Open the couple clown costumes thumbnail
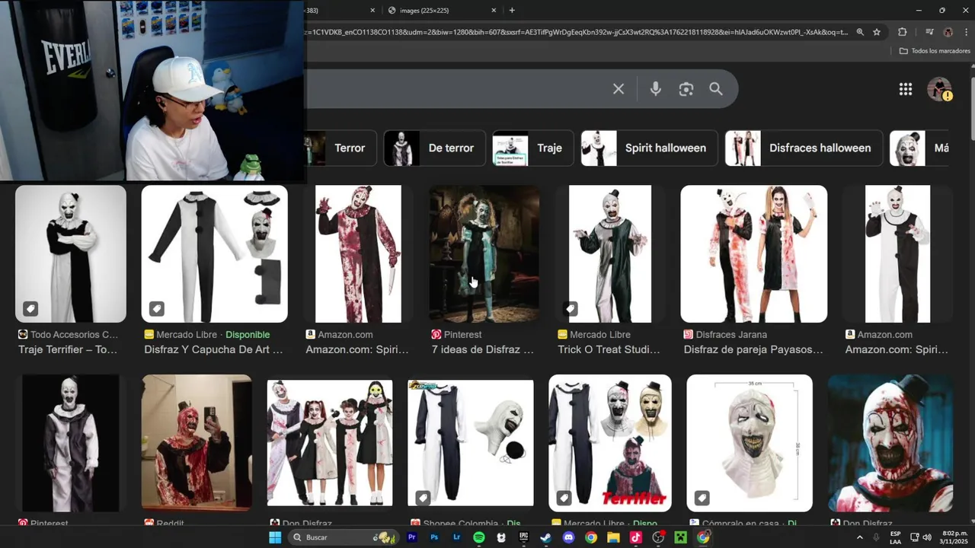 coord(753,253)
